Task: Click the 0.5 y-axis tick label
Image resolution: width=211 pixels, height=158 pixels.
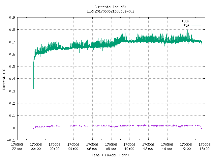Action: click(x=12, y=66)
